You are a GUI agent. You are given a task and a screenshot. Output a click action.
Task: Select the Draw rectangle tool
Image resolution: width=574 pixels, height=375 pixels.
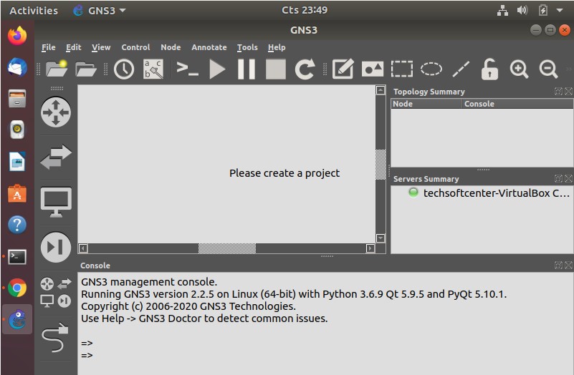tap(401, 69)
